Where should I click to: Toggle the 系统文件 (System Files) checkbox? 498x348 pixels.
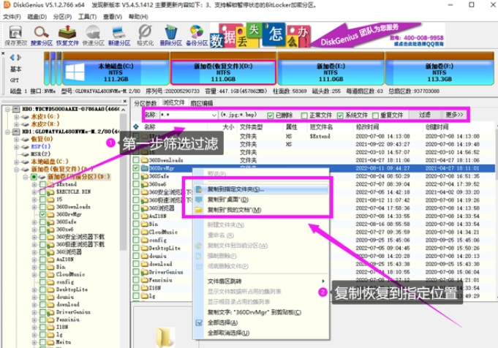point(340,115)
